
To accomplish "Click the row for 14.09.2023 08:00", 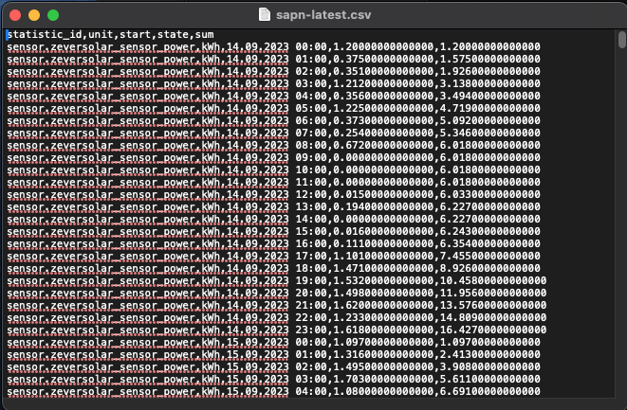I will (x=273, y=145).
